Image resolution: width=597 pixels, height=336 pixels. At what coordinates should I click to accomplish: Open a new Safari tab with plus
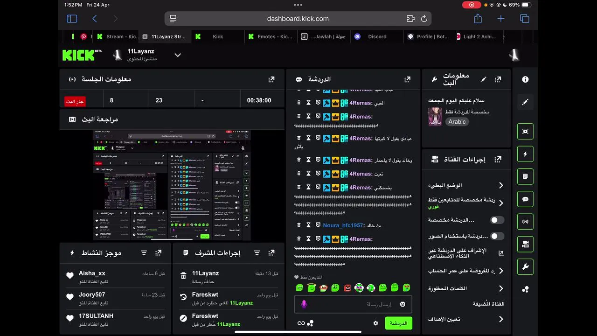pyautogui.click(x=501, y=19)
